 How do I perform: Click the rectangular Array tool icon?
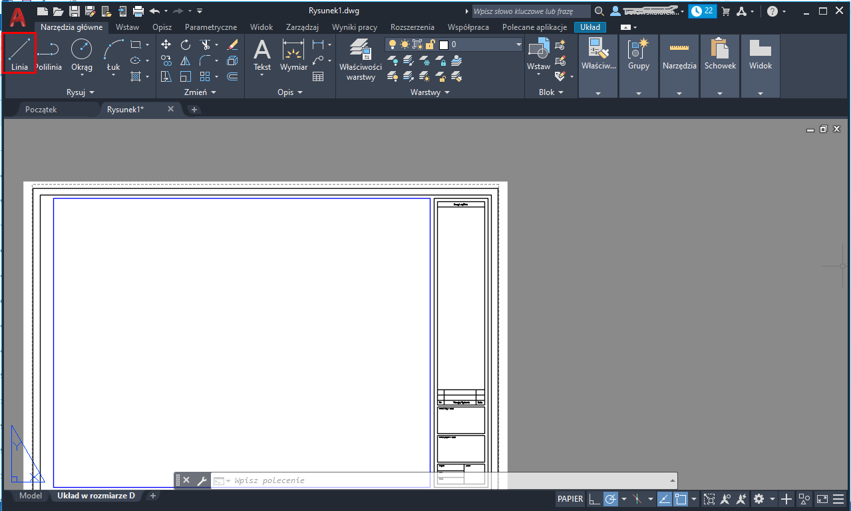pos(205,76)
